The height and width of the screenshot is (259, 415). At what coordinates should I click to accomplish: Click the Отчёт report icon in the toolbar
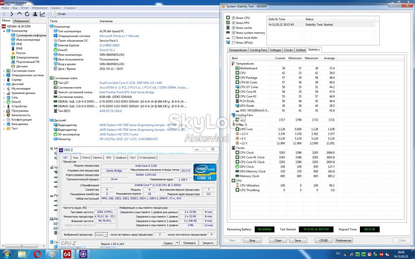[54, 14]
